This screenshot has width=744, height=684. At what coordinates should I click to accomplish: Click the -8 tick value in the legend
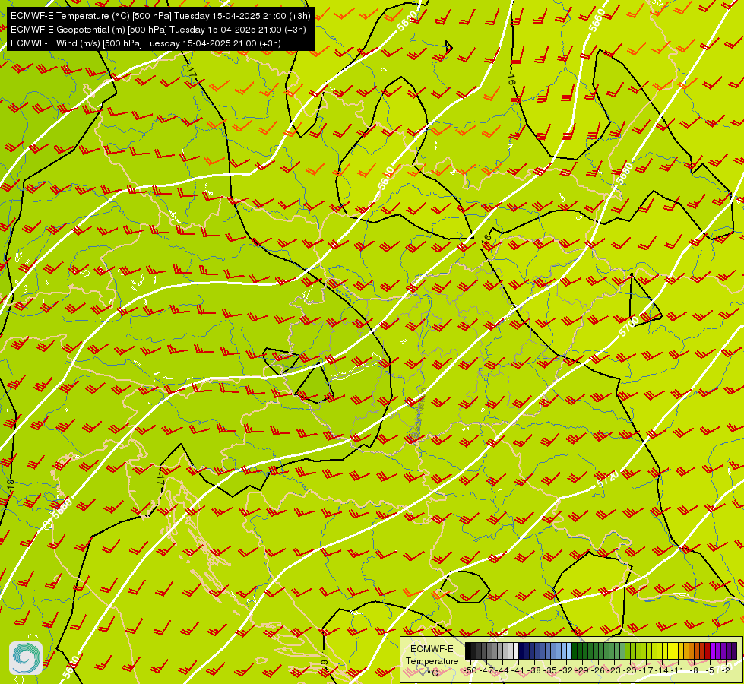point(694,670)
